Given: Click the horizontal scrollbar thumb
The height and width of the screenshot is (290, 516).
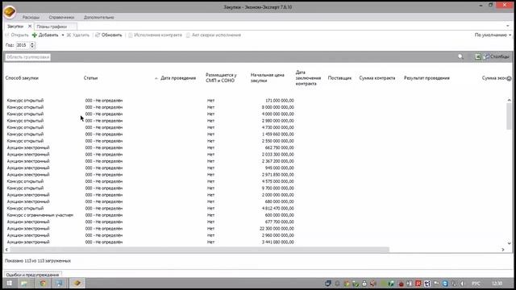Looking at the screenshot, I should 199,250.
